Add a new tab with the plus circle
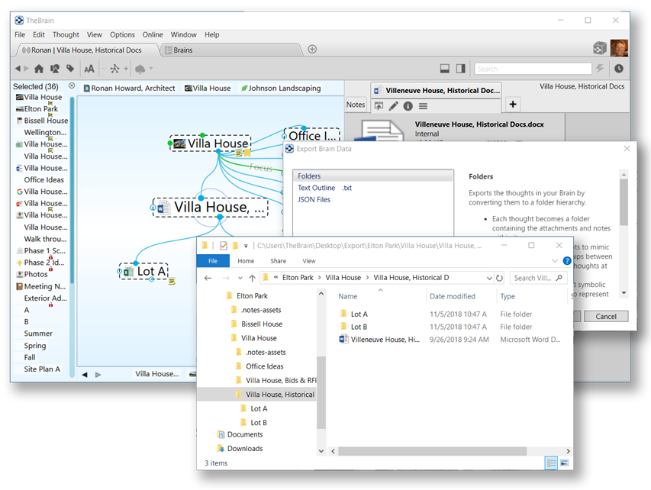This screenshot has width=651, height=490. [312, 50]
